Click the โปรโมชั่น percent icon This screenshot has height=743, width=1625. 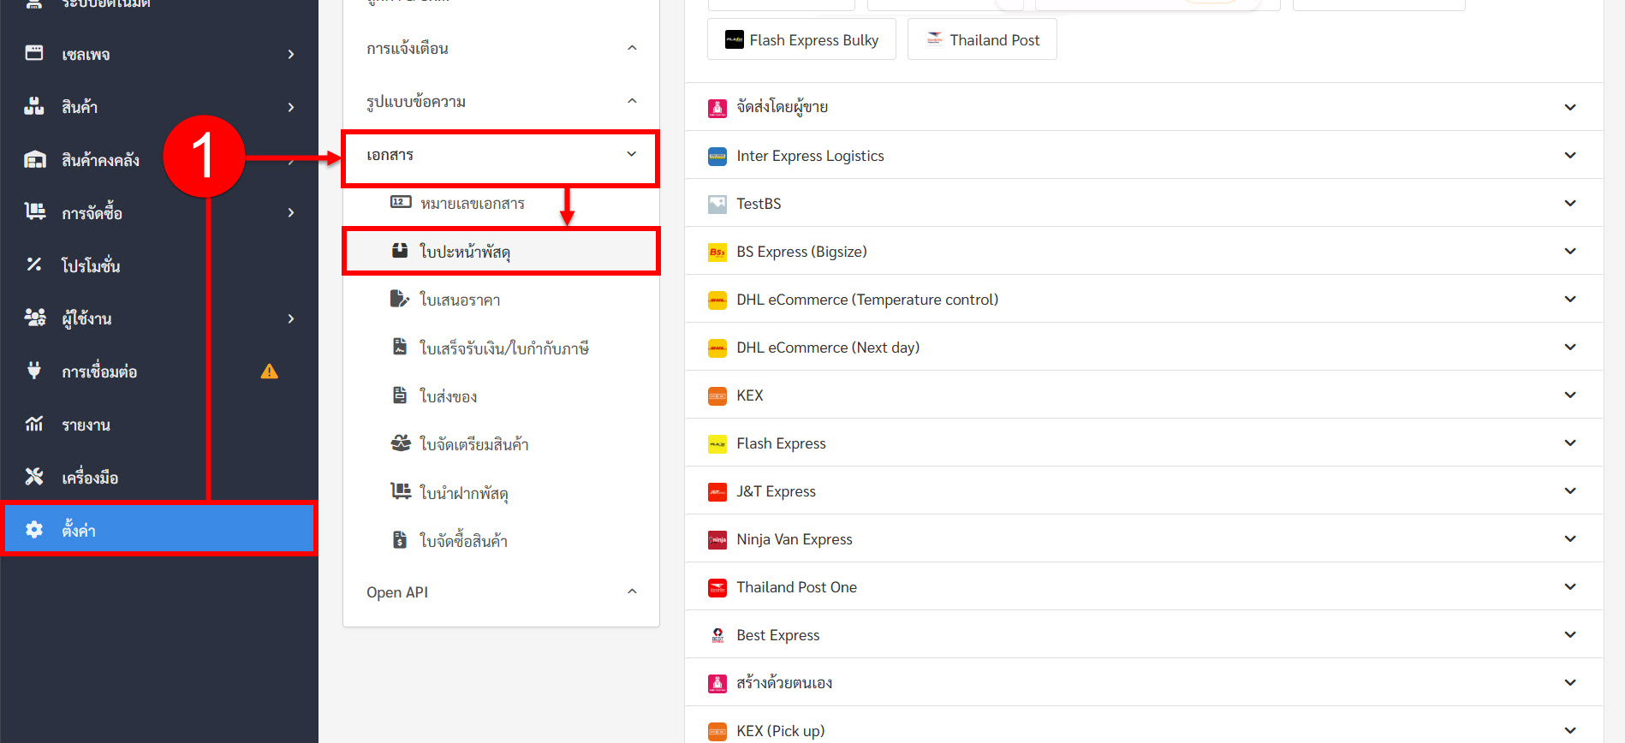pyautogui.click(x=34, y=265)
